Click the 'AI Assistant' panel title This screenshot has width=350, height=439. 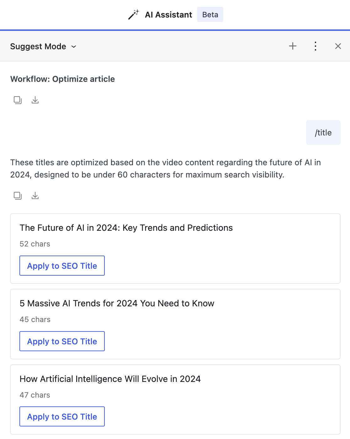pyautogui.click(x=168, y=15)
